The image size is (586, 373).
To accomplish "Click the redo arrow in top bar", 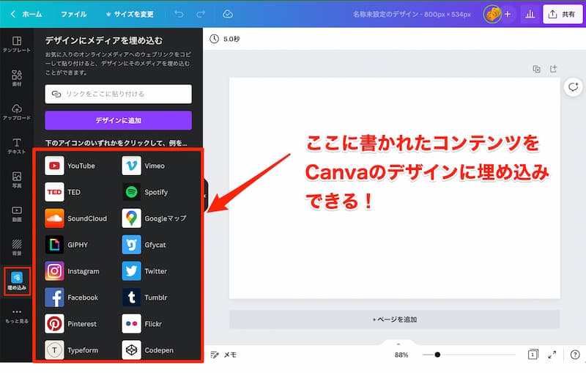I will coord(201,14).
